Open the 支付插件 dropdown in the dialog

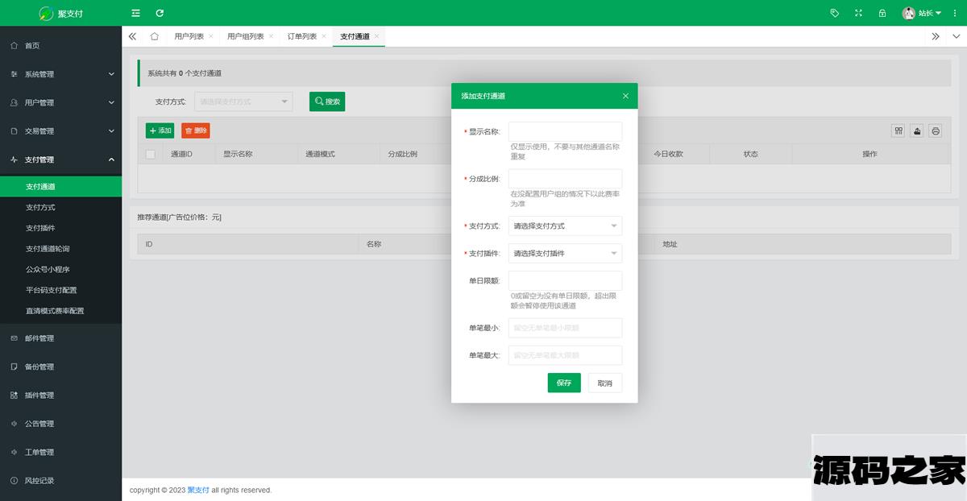[565, 254]
